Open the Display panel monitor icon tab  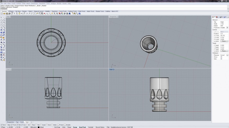pos(221,17)
